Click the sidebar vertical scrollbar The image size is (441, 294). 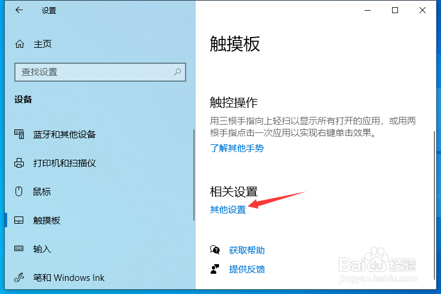194,175
